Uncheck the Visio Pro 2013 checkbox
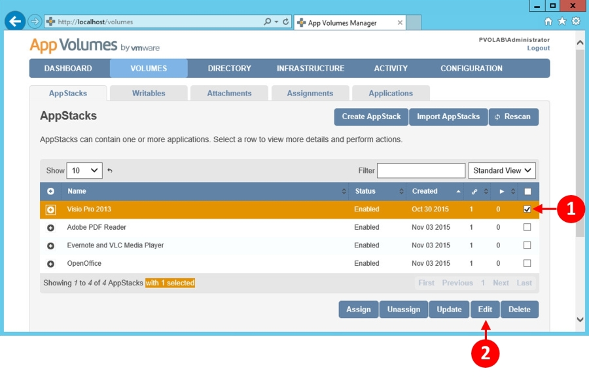This screenshot has height=377, width=589. [x=527, y=209]
